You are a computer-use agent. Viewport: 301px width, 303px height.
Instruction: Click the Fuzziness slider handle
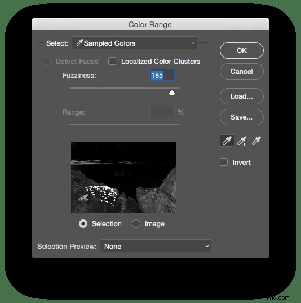[x=172, y=93]
